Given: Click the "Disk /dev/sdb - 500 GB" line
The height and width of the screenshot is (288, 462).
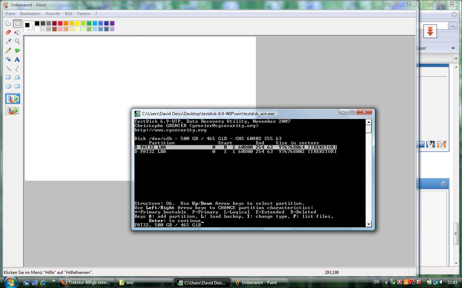Looking at the screenshot, I should coord(208,139).
